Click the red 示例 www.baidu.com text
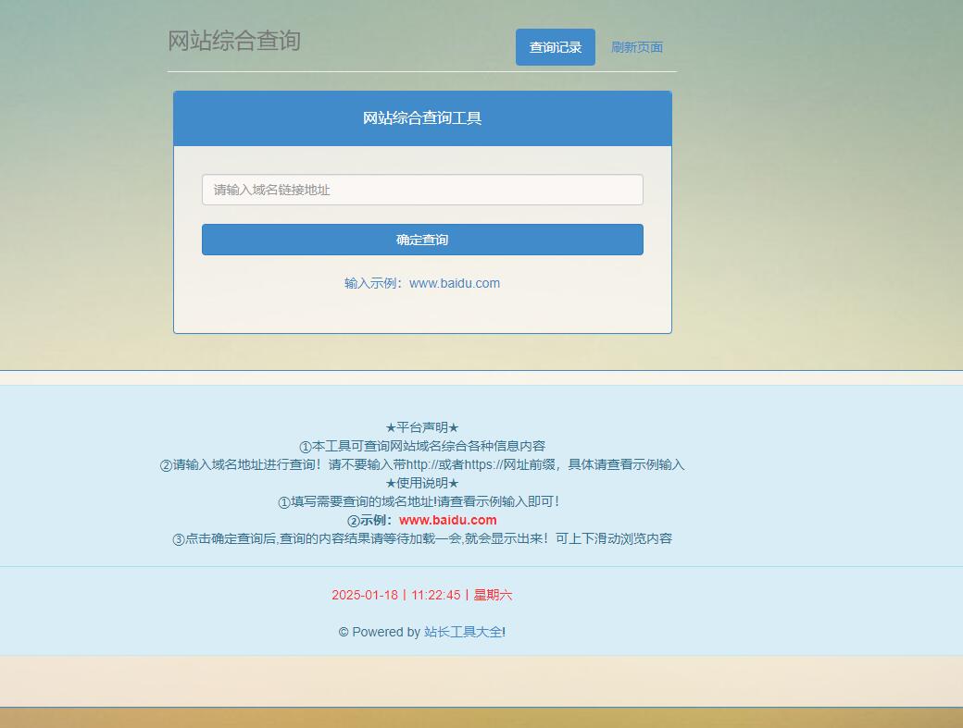Image resolution: width=963 pixels, height=728 pixels. tap(448, 520)
